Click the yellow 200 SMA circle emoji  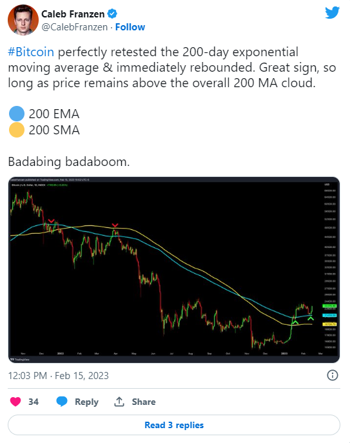[x=17, y=130]
